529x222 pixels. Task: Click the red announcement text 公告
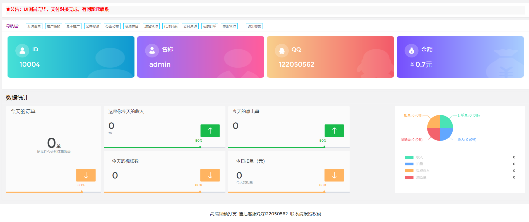click(57, 9)
